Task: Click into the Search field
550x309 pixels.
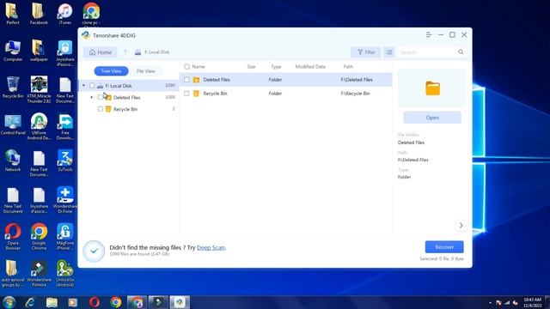Action: (428, 52)
